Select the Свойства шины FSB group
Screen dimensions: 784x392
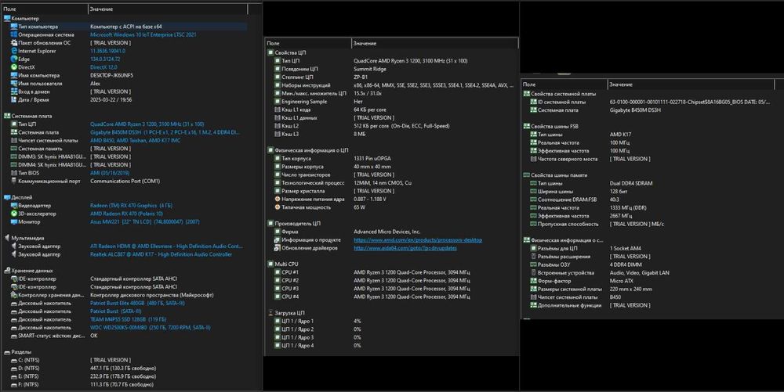coord(550,126)
